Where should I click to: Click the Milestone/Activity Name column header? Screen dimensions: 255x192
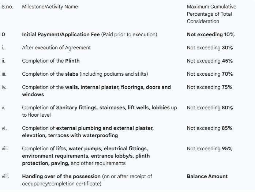pos(50,7)
